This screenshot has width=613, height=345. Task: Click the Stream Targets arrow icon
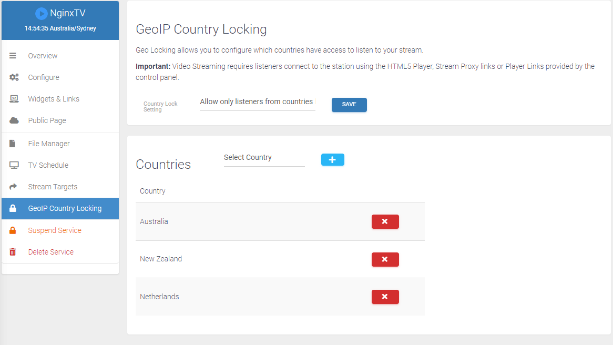coord(14,187)
